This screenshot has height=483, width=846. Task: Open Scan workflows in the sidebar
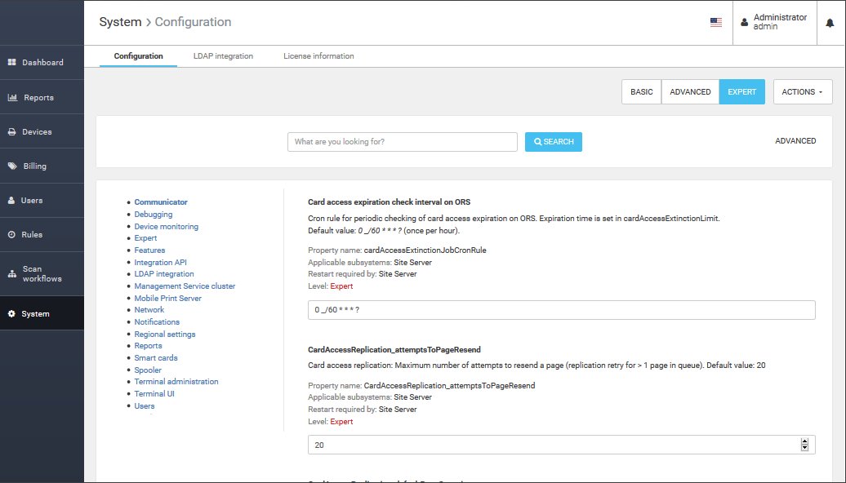pyautogui.click(x=41, y=274)
